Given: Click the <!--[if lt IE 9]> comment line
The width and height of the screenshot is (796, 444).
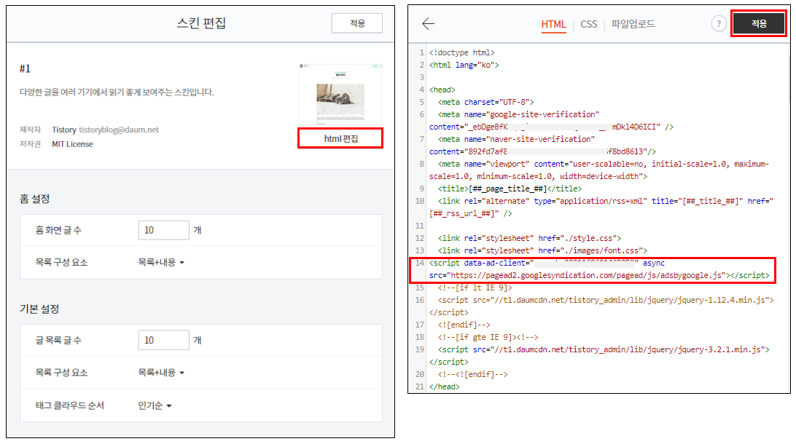Looking at the screenshot, I should (x=475, y=288).
